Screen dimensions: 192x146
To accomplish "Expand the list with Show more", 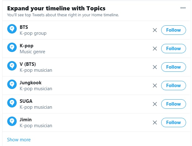I will click(x=19, y=140).
